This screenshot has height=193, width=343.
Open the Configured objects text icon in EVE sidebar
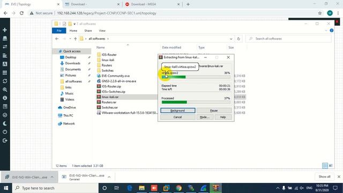5,64
